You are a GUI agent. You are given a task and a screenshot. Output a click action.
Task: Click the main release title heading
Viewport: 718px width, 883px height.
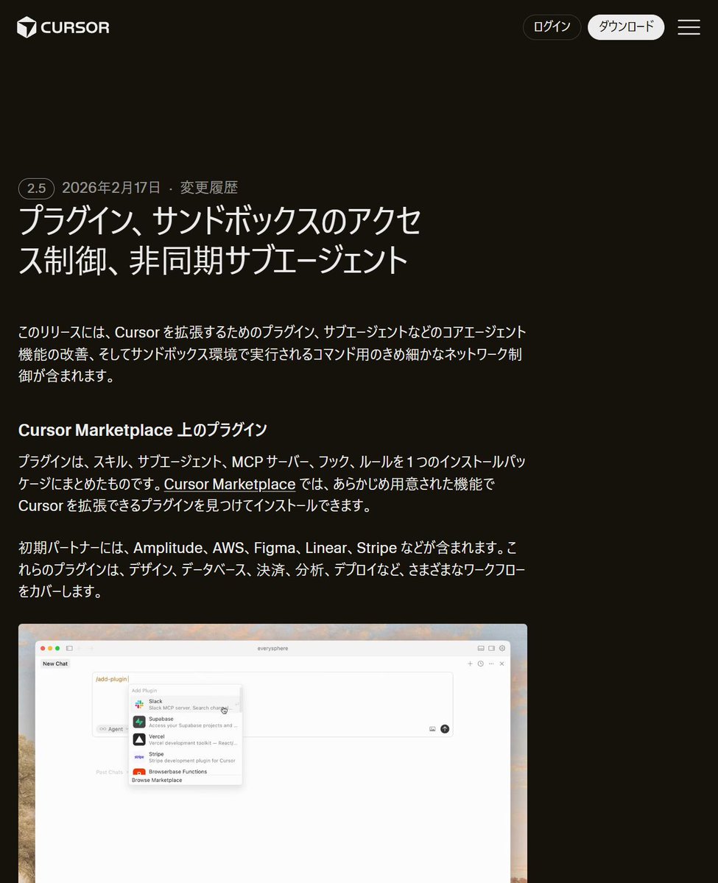click(x=219, y=240)
